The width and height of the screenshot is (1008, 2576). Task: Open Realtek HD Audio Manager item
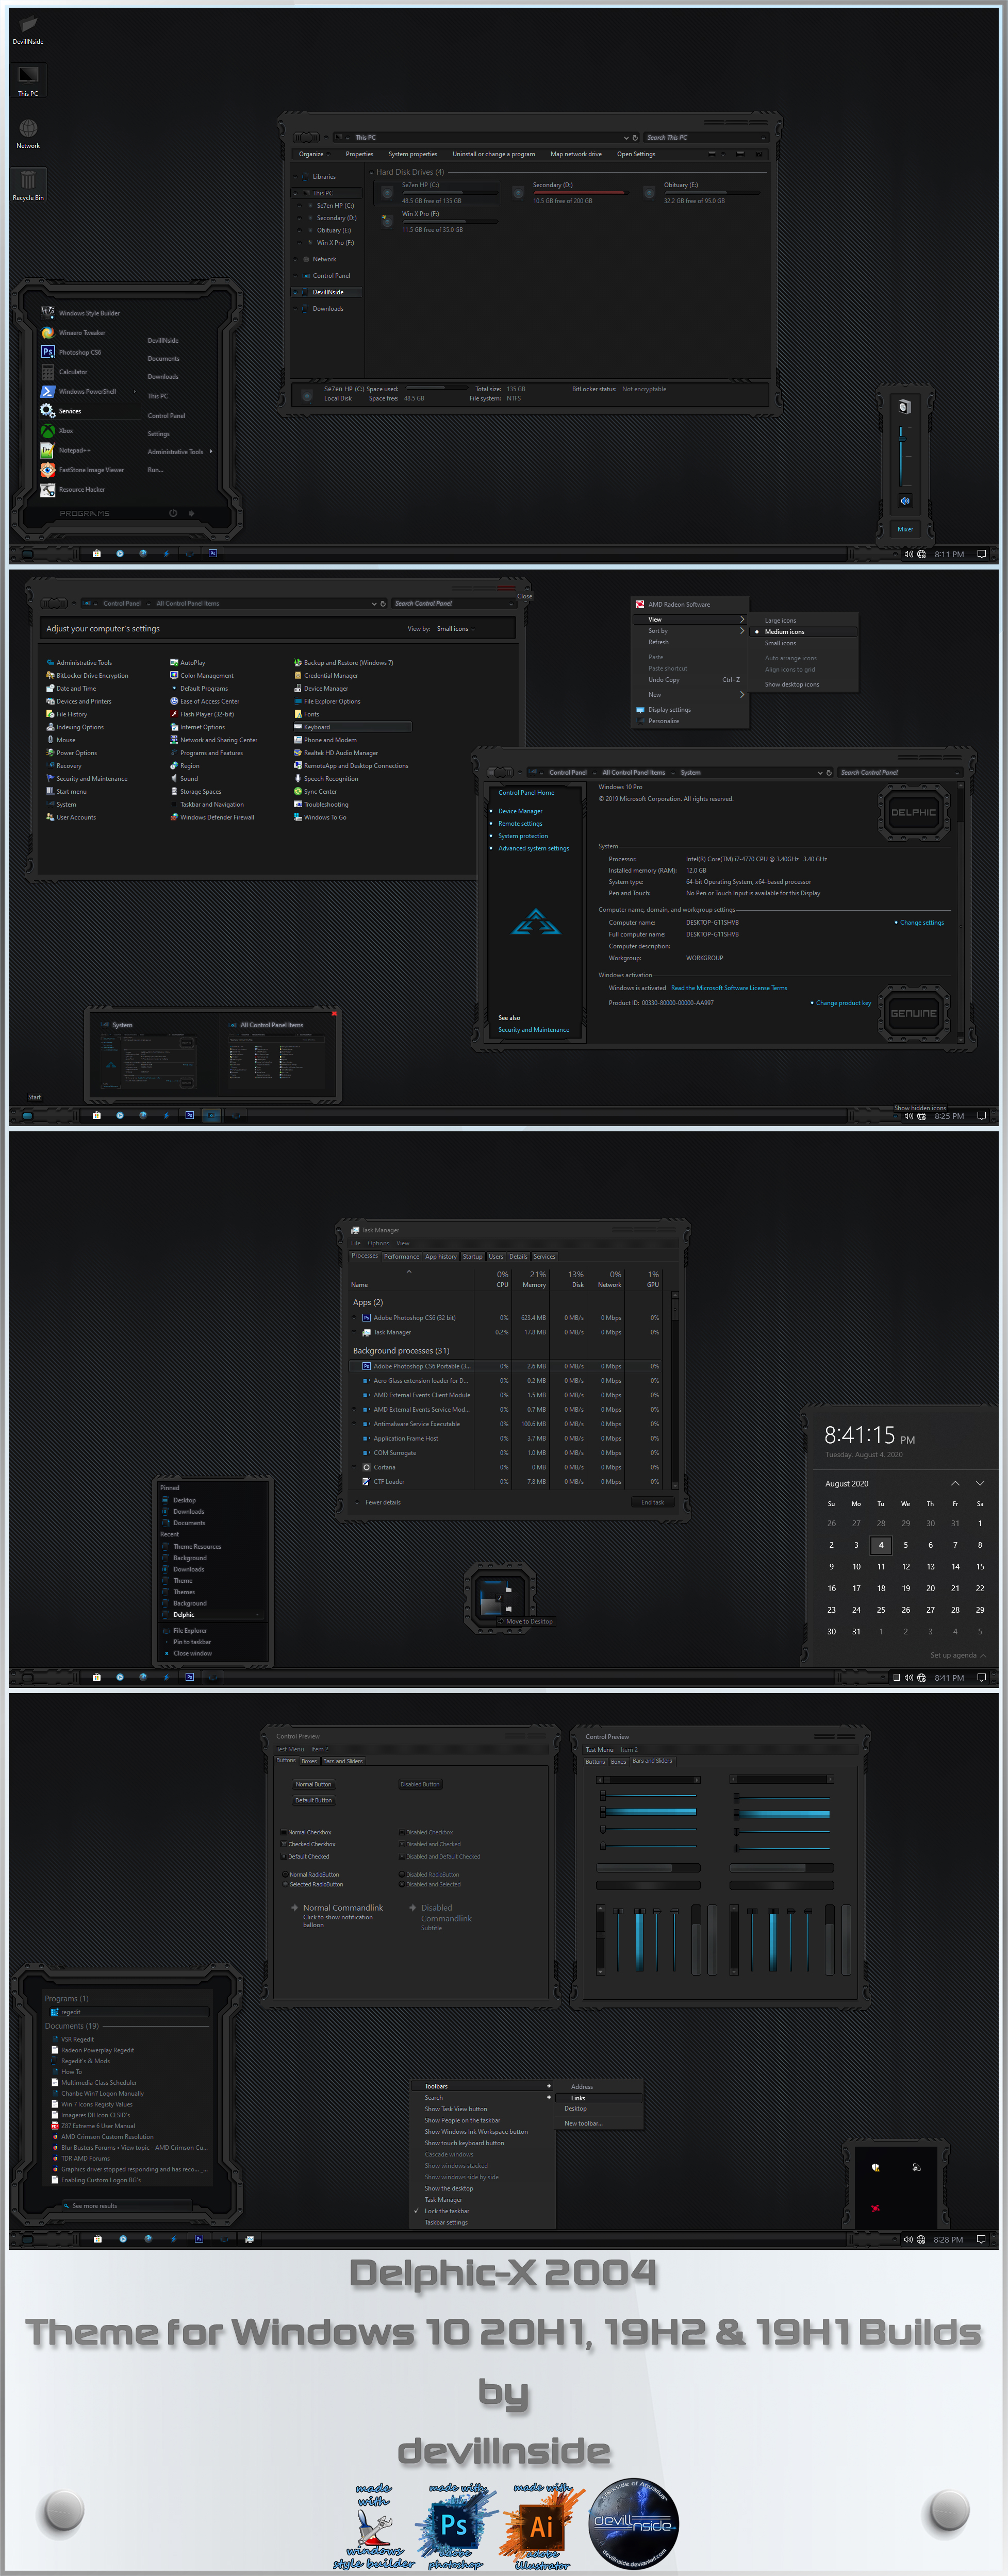(x=336, y=753)
